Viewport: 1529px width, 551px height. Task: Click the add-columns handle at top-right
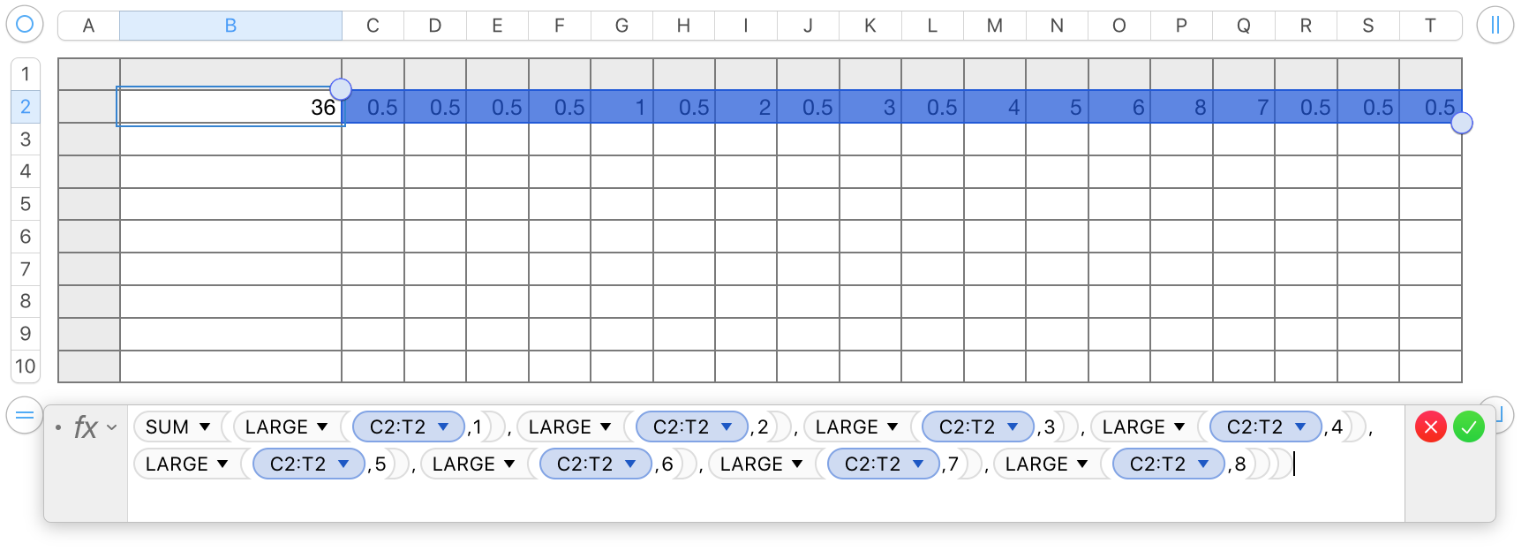pyautogui.click(x=1495, y=25)
